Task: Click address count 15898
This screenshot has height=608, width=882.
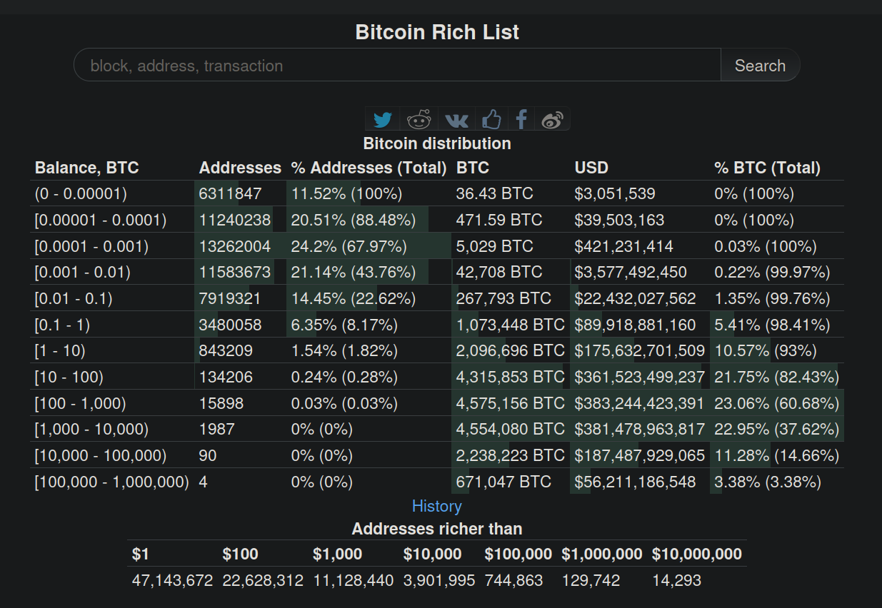Action: tap(221, 403)
